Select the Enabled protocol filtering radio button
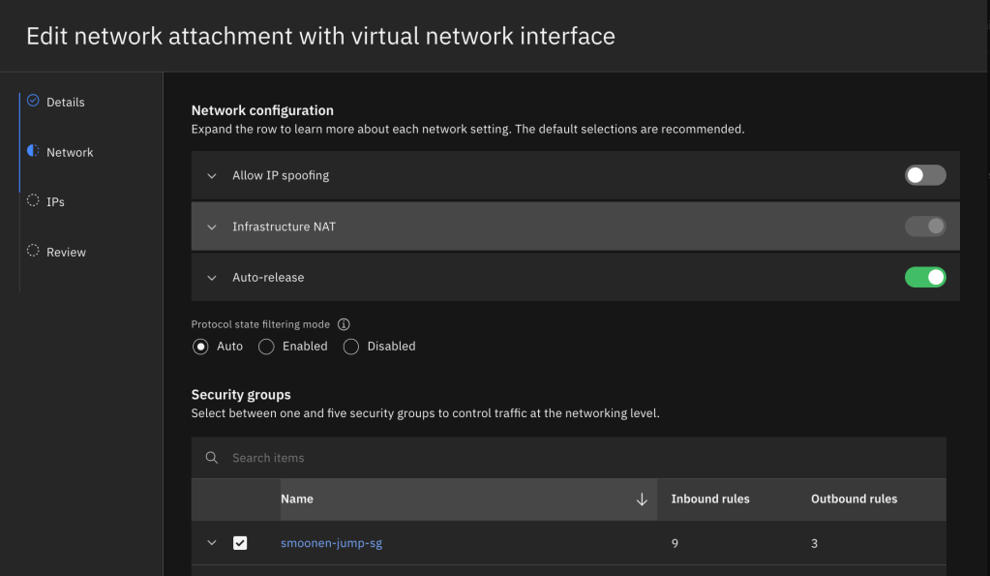Viewport: 990px width, 576px height. pyautogui.click(x=267, y=347)
